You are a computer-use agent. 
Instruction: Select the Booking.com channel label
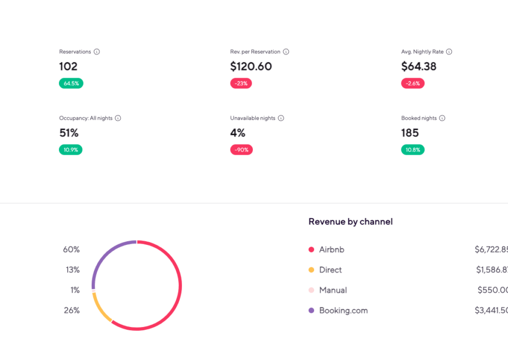pos(343,311)
